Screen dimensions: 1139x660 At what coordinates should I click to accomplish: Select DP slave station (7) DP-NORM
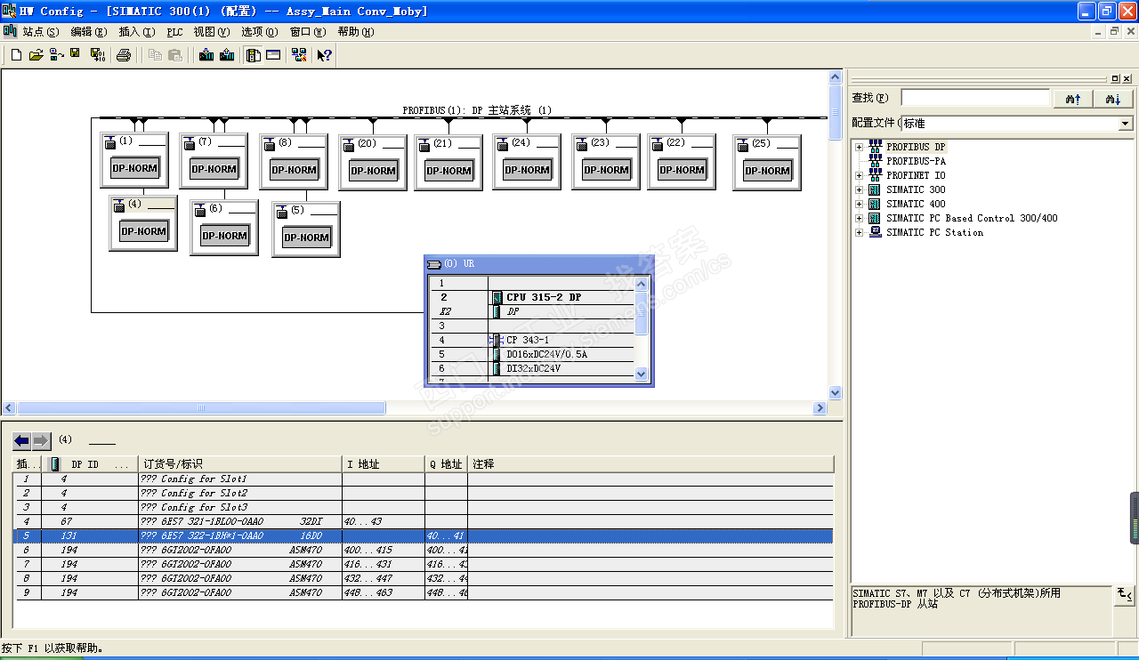click(214, 161)
